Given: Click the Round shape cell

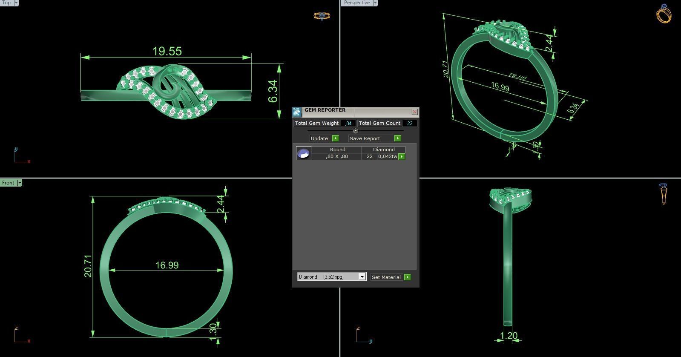Looking at the screenshot, I should pyautogui.click(x=337, y=150).
